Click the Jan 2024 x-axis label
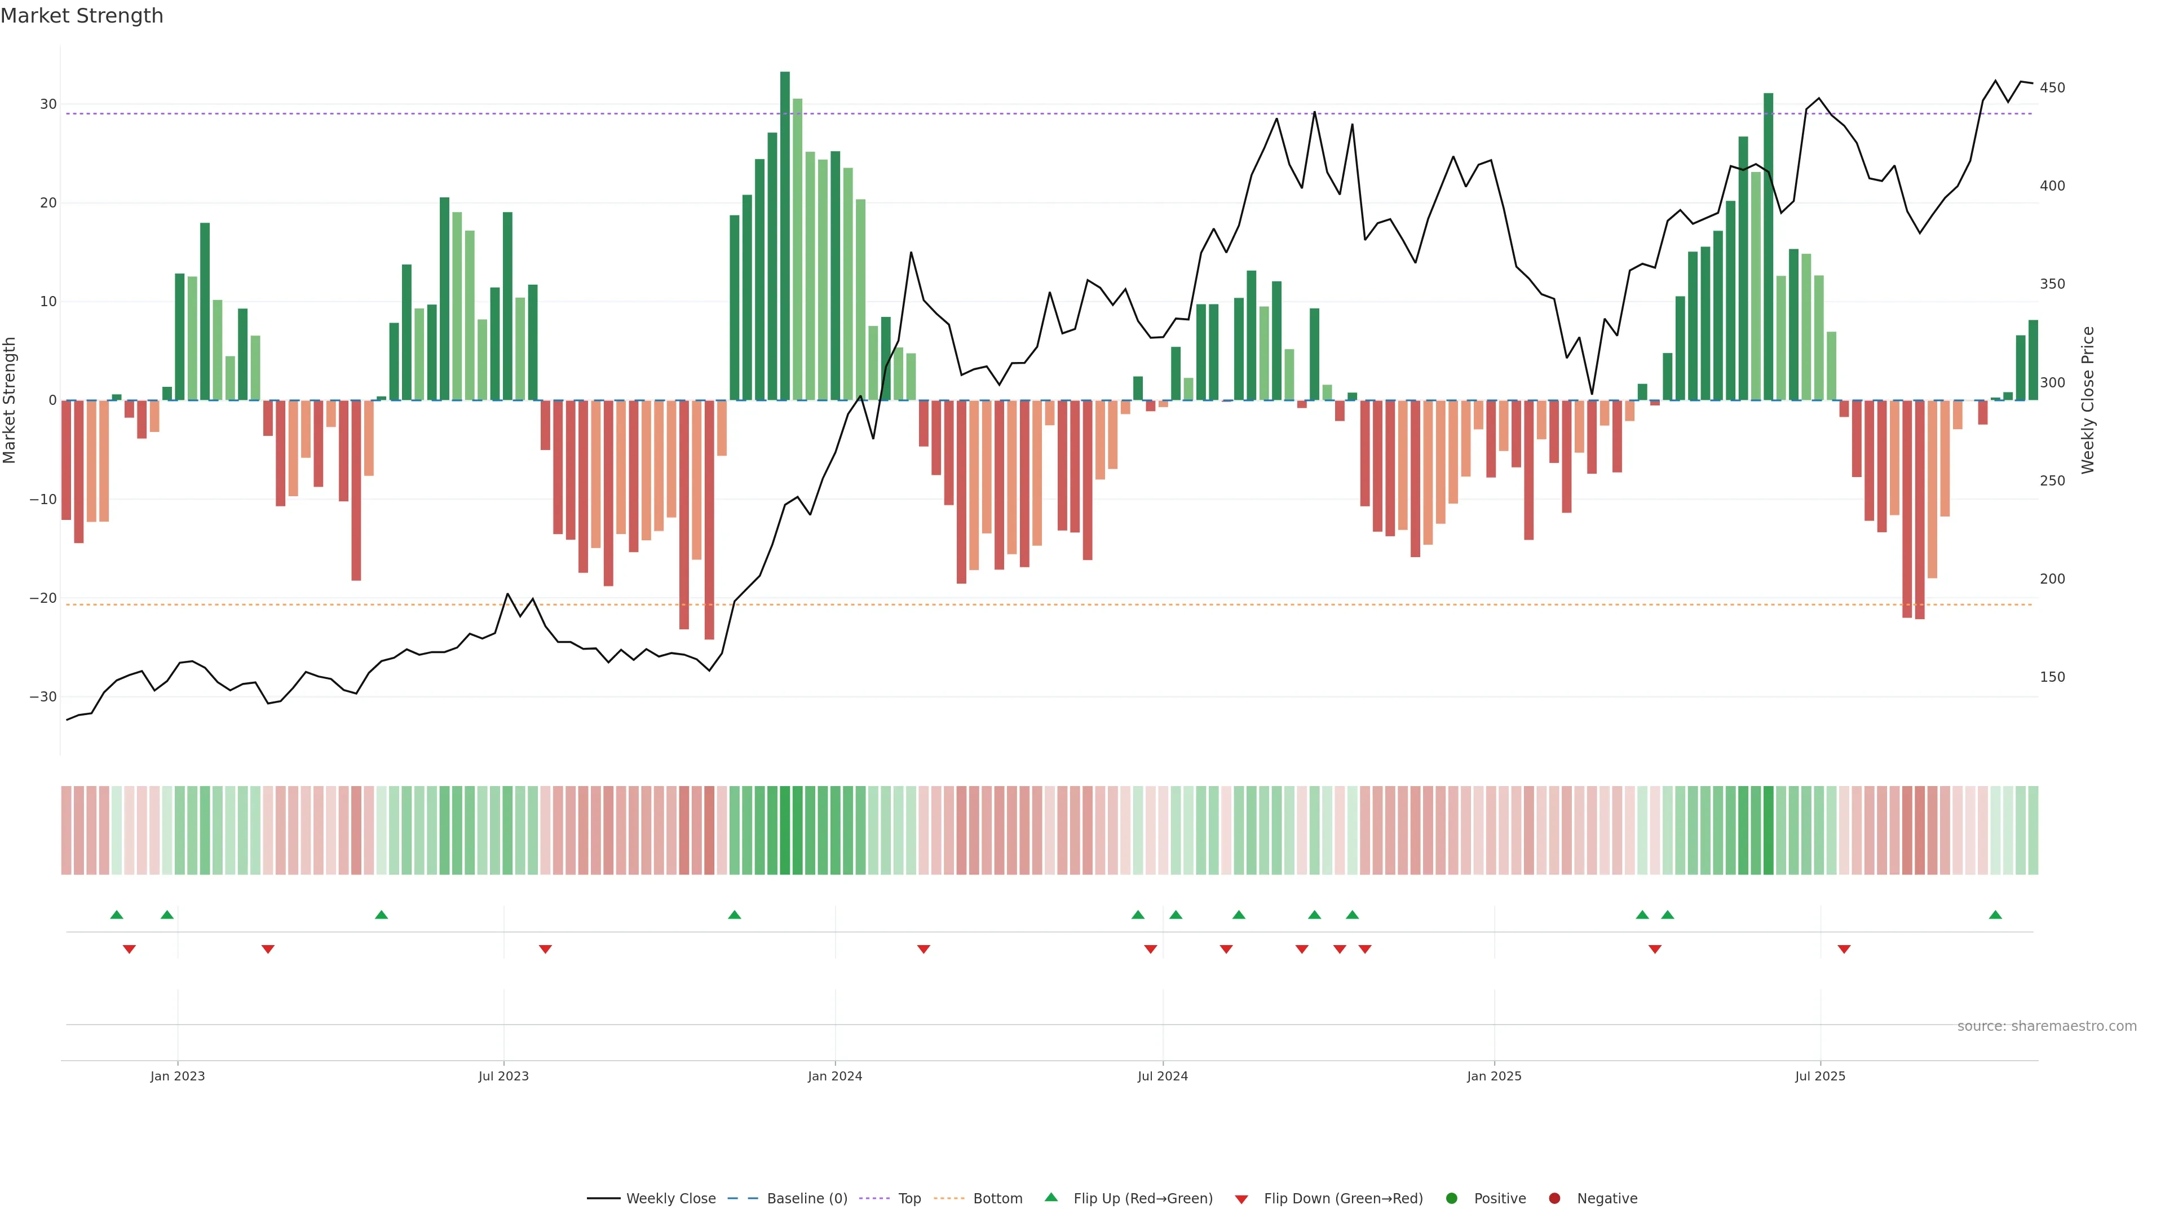Image resolution: width=2165 pixels, height=1218 pixels. pyautogui.click(x=834, y=1076)
